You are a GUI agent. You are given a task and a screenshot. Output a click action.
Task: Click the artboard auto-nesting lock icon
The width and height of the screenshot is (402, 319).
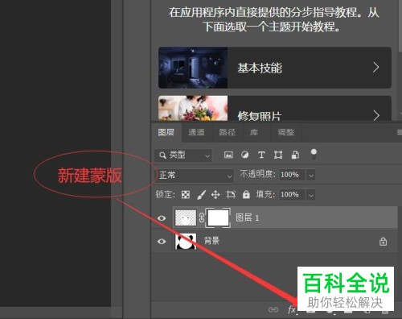pos(231,194)
